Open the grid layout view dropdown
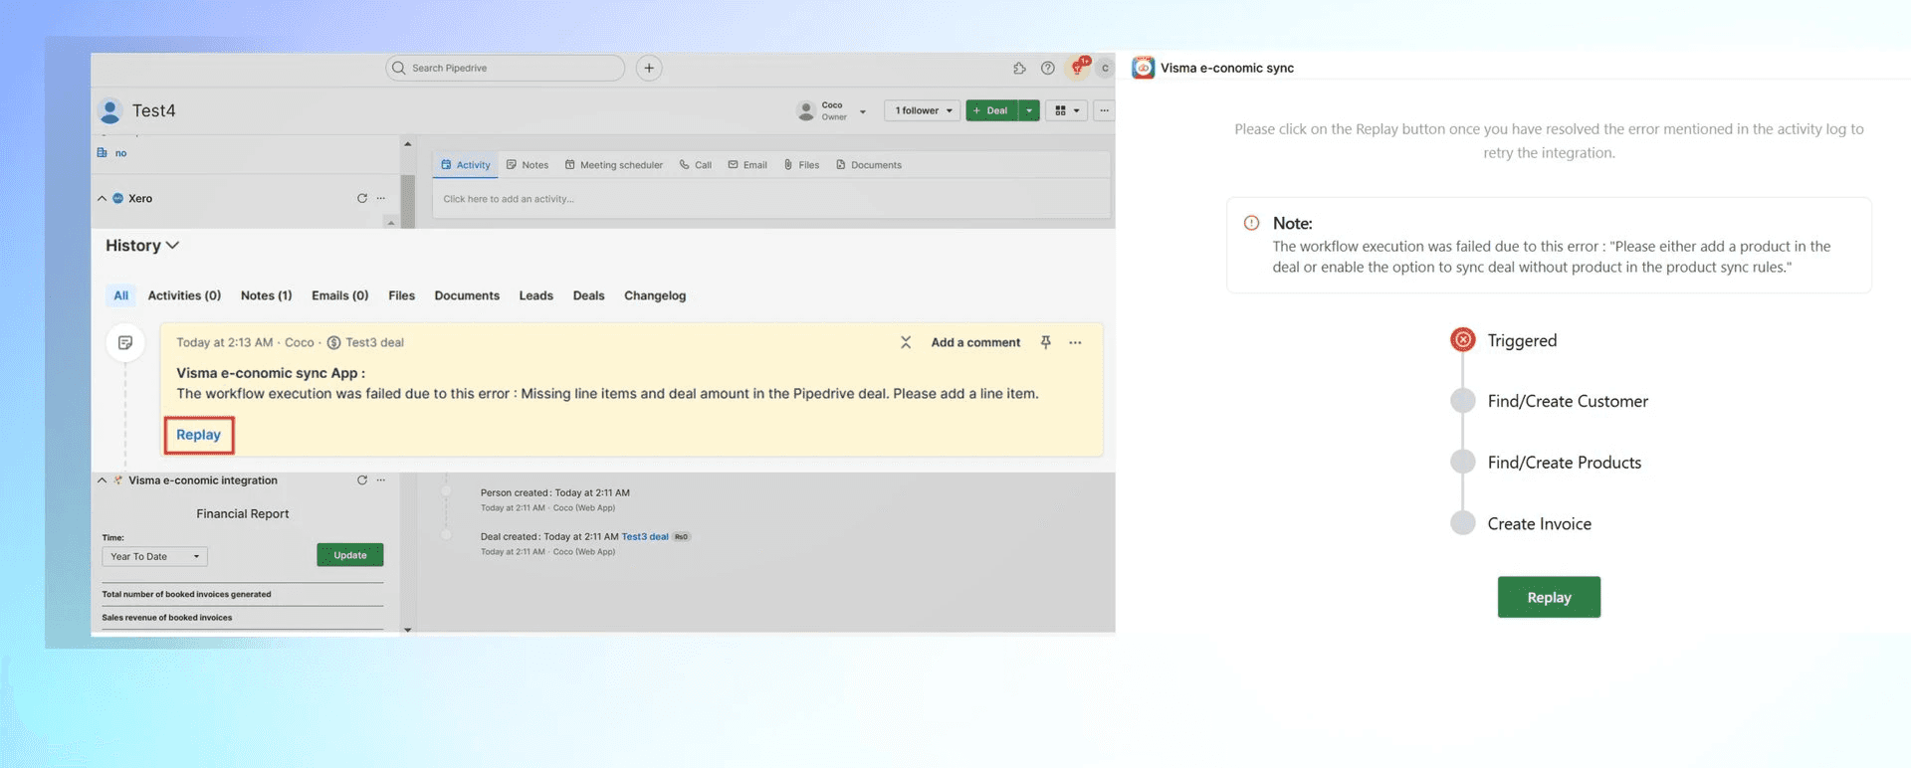 click(1067, 110)
